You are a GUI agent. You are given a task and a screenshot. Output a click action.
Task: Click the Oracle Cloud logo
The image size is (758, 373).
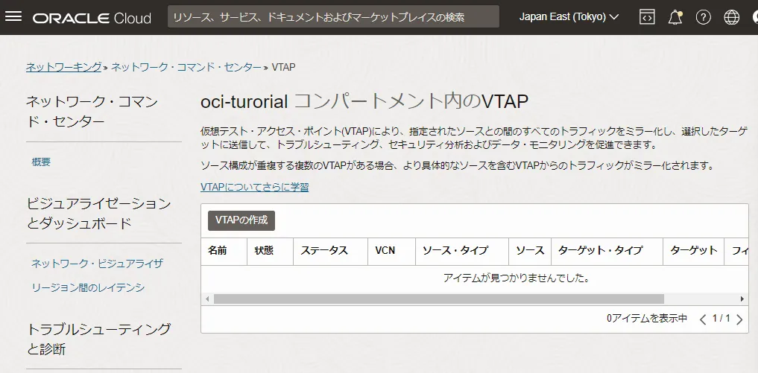(x=92, y=18)
